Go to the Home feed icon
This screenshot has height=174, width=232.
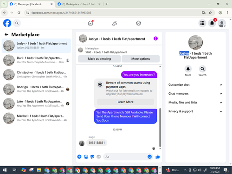tap(90, 23)
